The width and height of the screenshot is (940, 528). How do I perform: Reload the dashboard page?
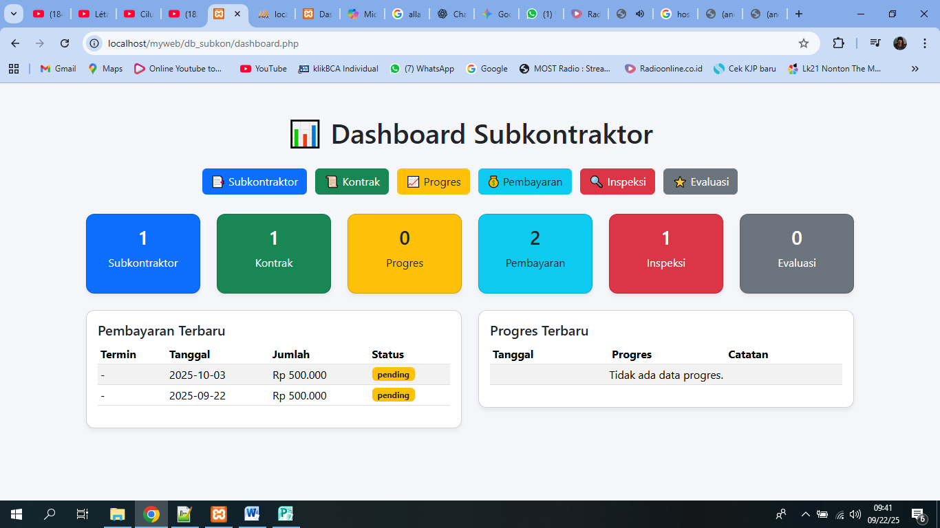pyautogui.click(x=65, y=43)
